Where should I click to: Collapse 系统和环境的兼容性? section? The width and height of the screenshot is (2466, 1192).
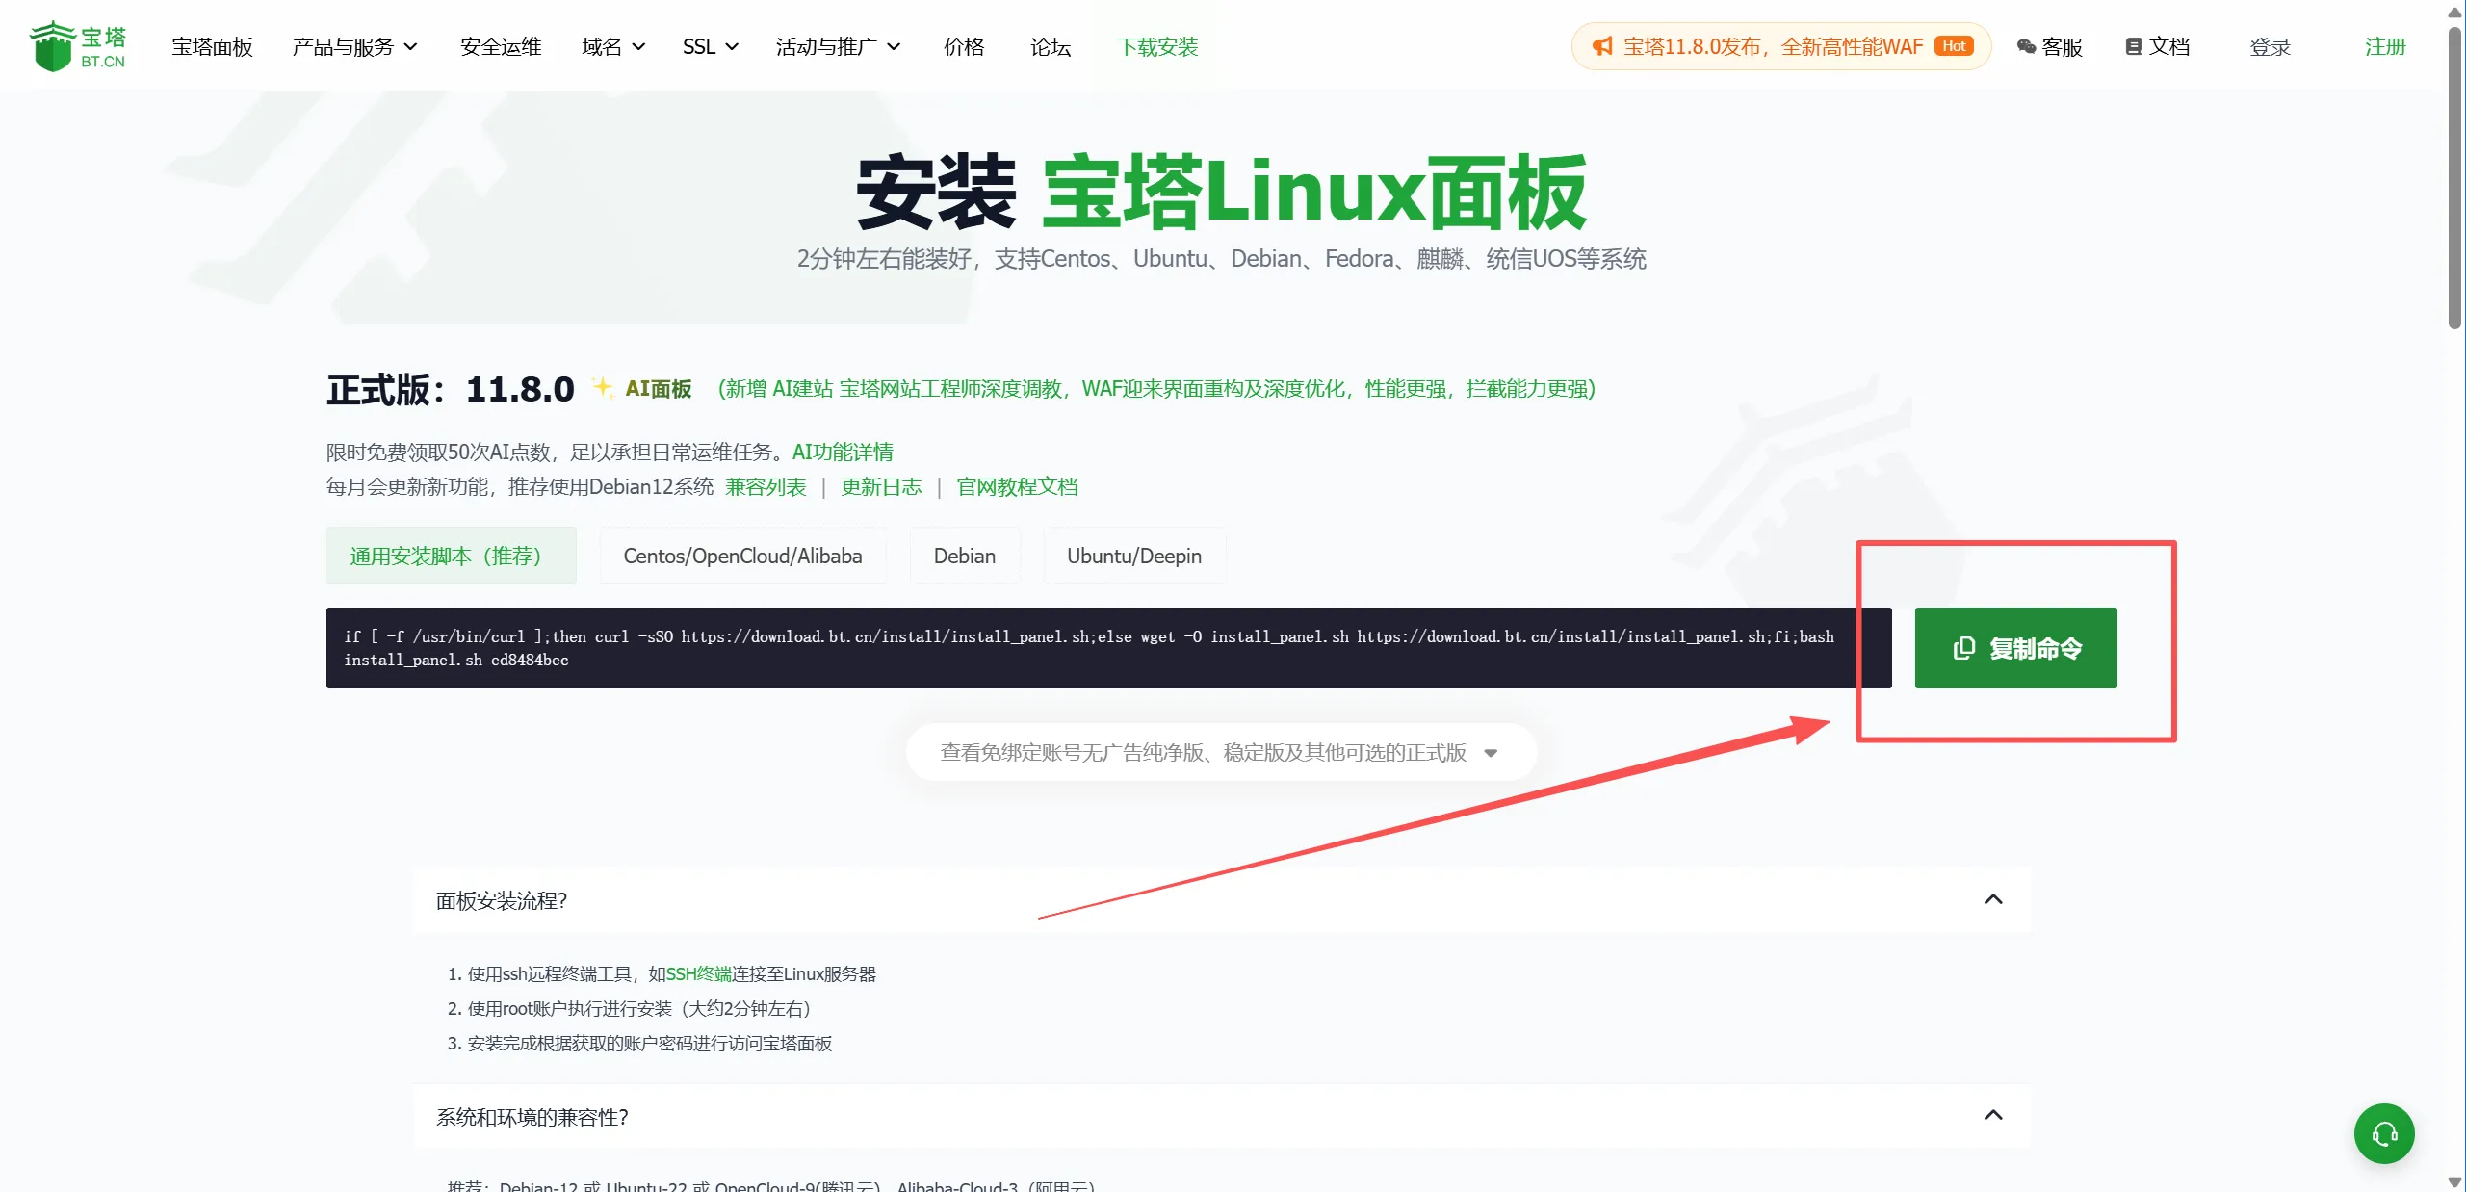coord(1221,1117)
